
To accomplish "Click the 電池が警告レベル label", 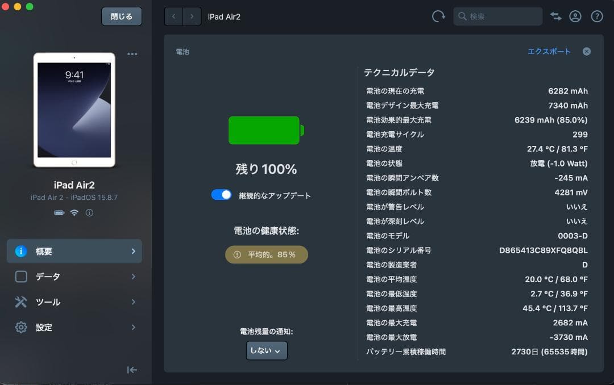I will pyautogui.click(x=395, y=207).
